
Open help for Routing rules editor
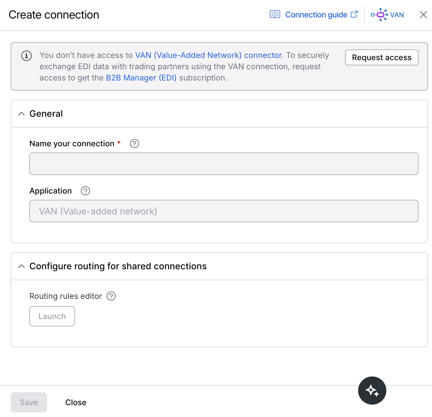pyautogui.click(x=111, y=296)
